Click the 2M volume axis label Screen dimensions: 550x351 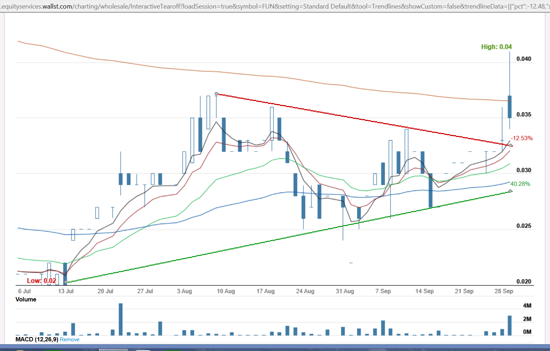[x=527, y=319]
